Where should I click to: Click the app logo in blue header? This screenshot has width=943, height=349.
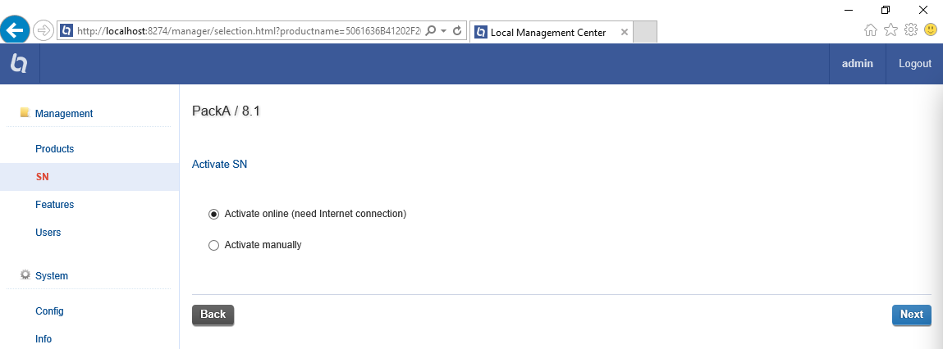[x=19, y=64]
